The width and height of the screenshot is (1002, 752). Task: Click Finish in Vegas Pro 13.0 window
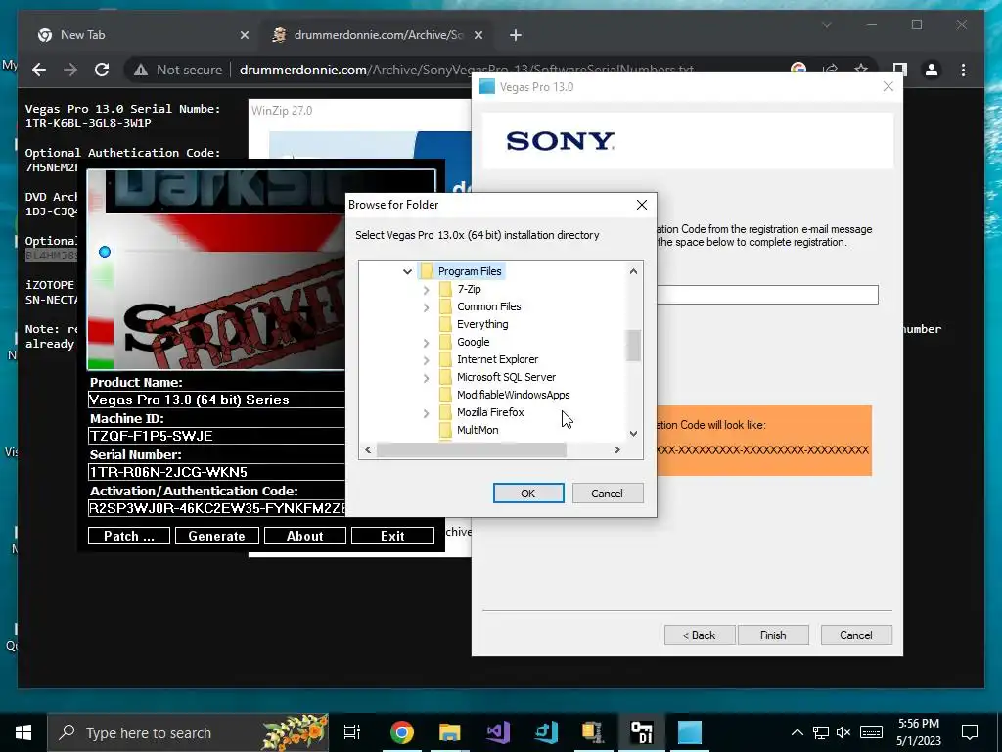pyautogui.click(x=773, y=634)
